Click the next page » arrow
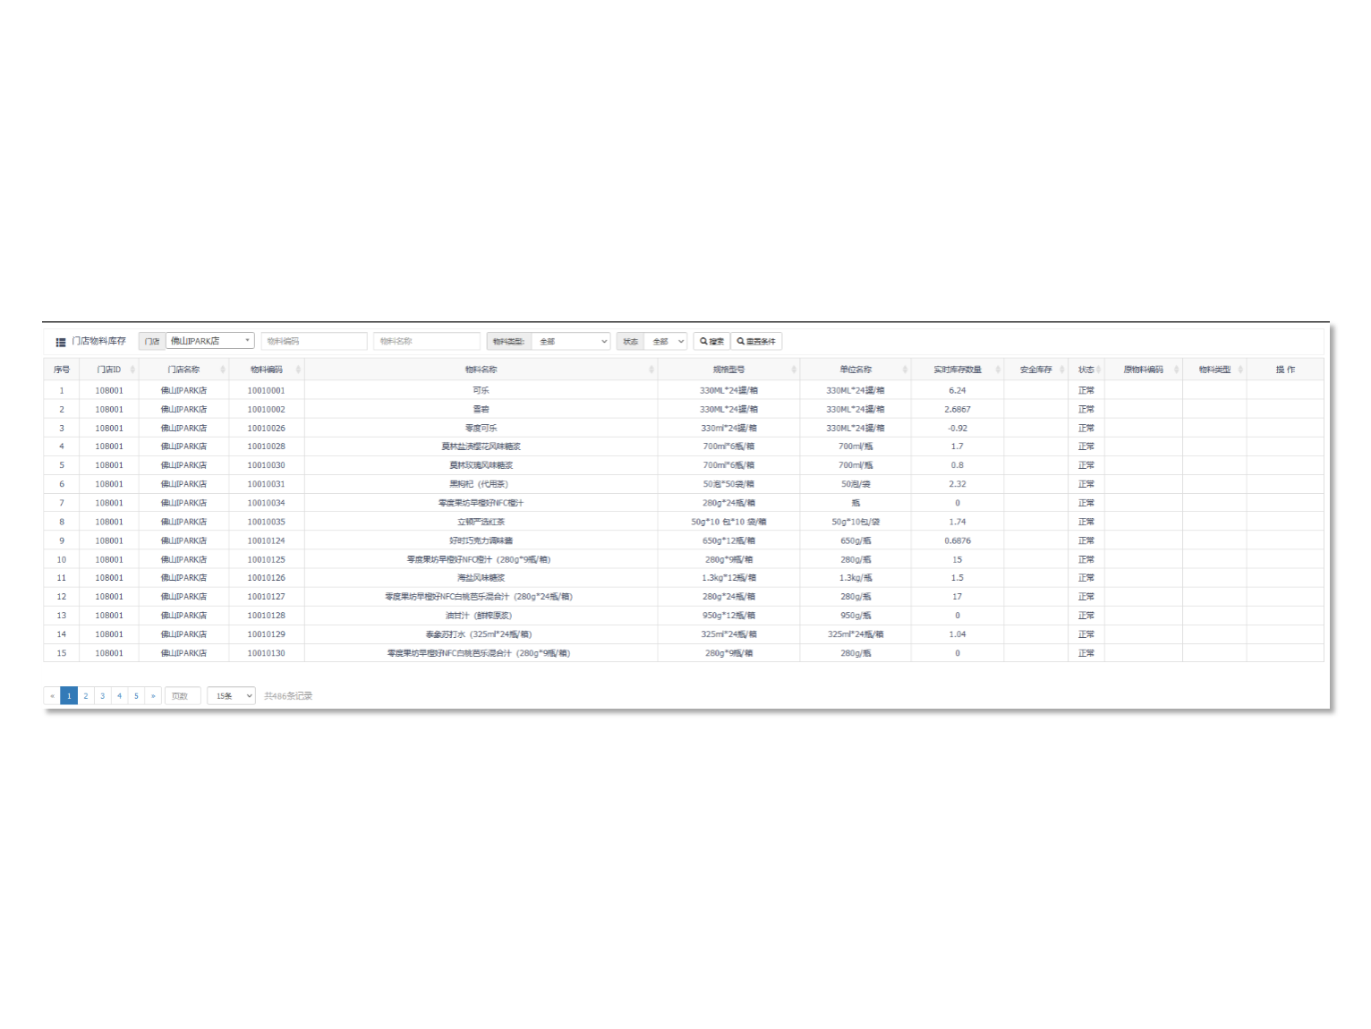The width and height of the screenshot is (1371, 1029). point(153,696)
